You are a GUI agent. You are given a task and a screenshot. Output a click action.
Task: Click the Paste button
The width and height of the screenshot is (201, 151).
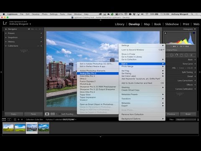(x=33, y=114)
